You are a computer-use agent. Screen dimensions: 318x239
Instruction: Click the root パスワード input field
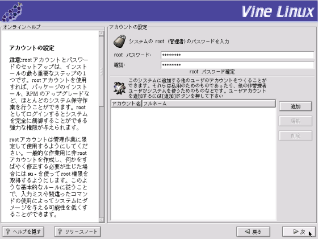(x=237, y=55)
